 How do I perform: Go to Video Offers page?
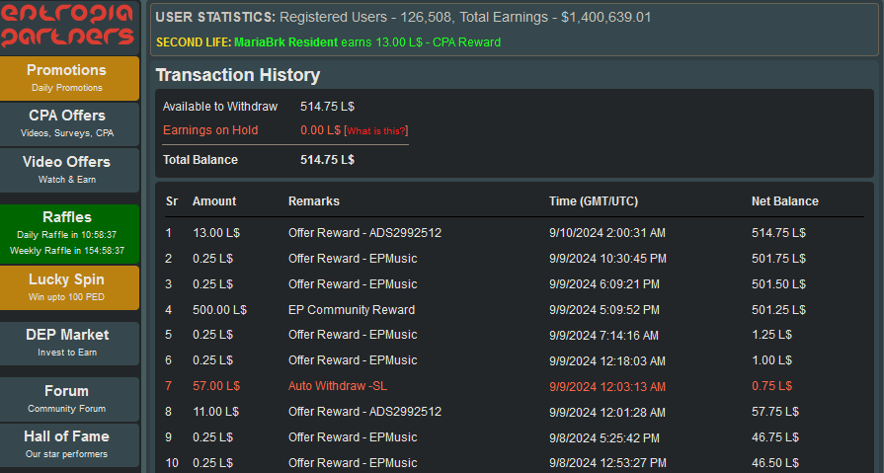69,170
